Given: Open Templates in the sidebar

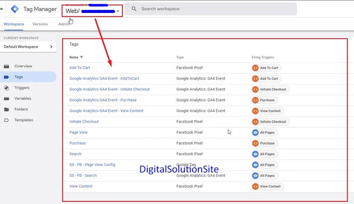Looking at the screenshot, I should click(x=24, y=120).
